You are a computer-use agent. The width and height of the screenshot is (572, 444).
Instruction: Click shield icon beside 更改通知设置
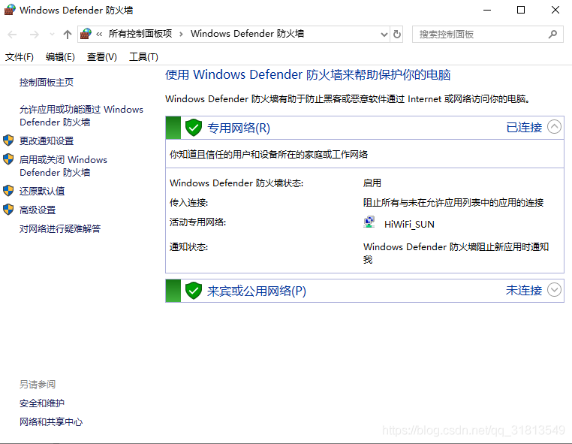click(8, 140)
